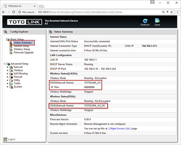Click the WAN IP value 192.168.3.173
This screenshot has width=181, height=145.
click(149, 46)
